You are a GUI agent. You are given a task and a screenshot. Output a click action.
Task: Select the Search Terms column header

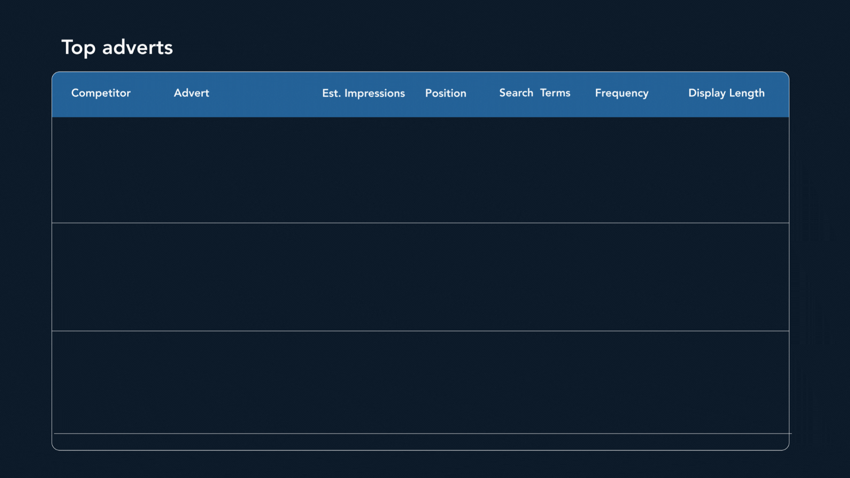click(x=534, y=93)
